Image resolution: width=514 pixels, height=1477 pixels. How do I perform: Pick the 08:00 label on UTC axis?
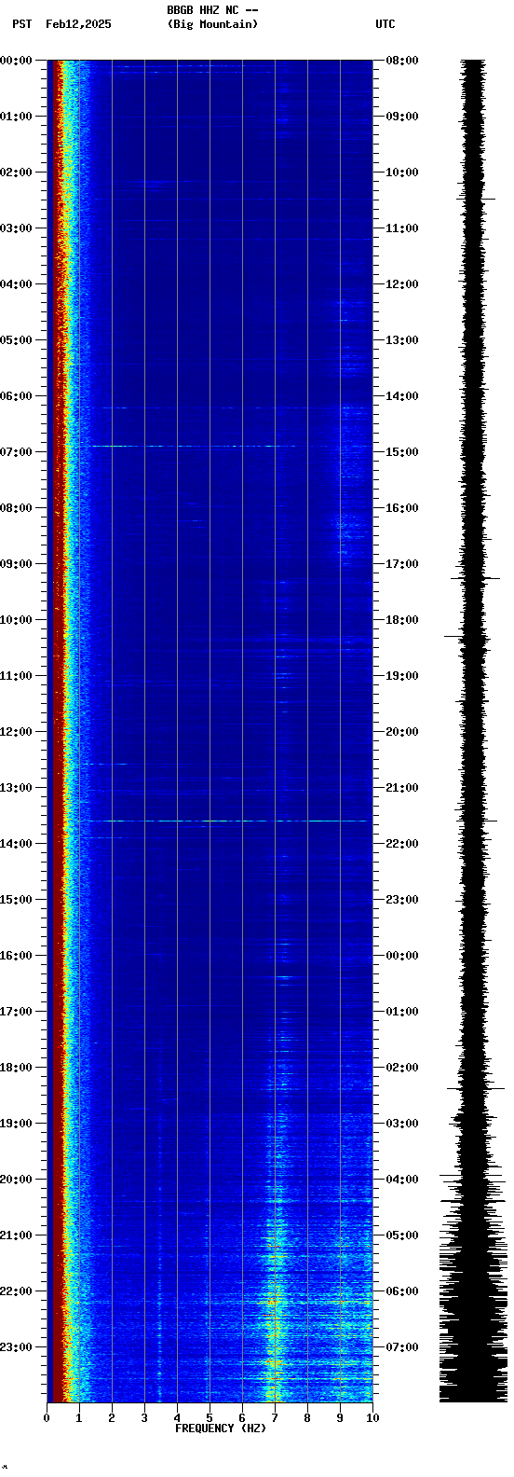402,61
